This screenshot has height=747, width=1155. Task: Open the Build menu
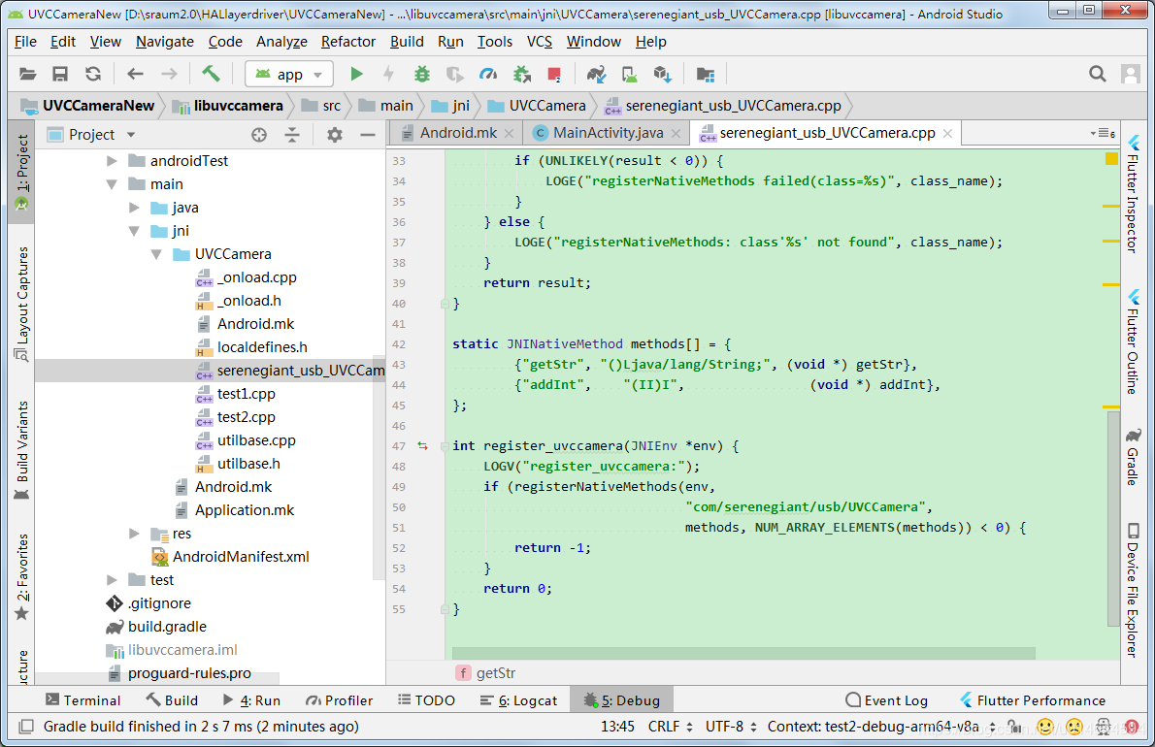[407, 42]
